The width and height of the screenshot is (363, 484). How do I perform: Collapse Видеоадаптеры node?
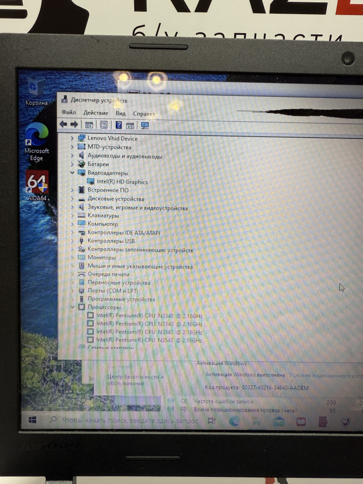coord(72,172)
